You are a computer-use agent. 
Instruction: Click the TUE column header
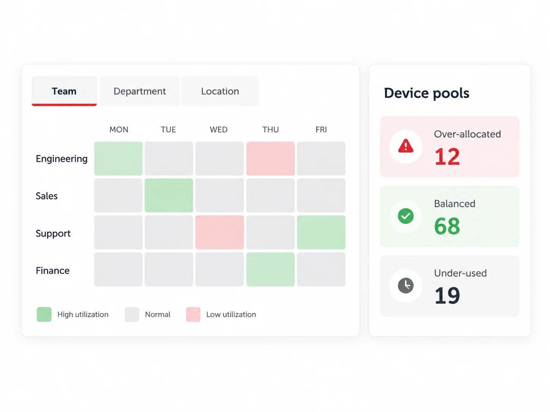coord(168,130)
